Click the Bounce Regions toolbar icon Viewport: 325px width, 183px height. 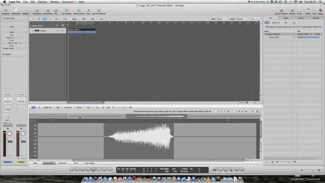tap(281, 12)
